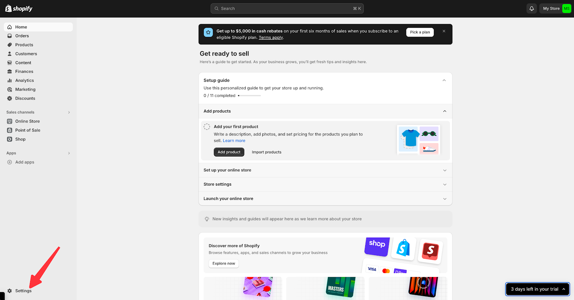Collapse the Setup guide card
The image size is (574, 300).
(444, 80)
